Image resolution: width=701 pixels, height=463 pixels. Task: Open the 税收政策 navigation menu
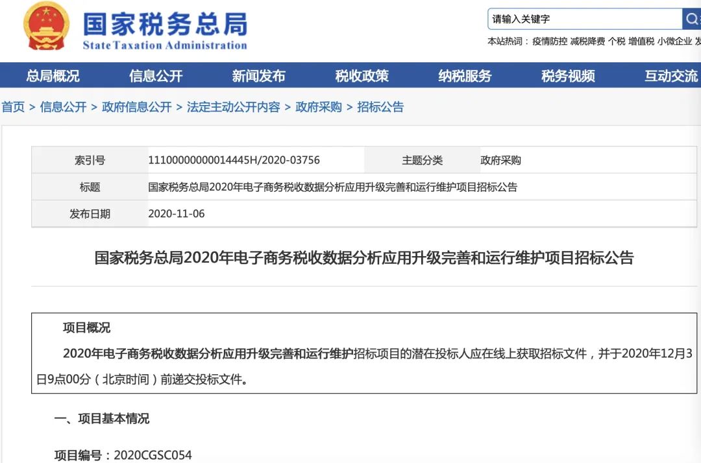click(362, 76)
